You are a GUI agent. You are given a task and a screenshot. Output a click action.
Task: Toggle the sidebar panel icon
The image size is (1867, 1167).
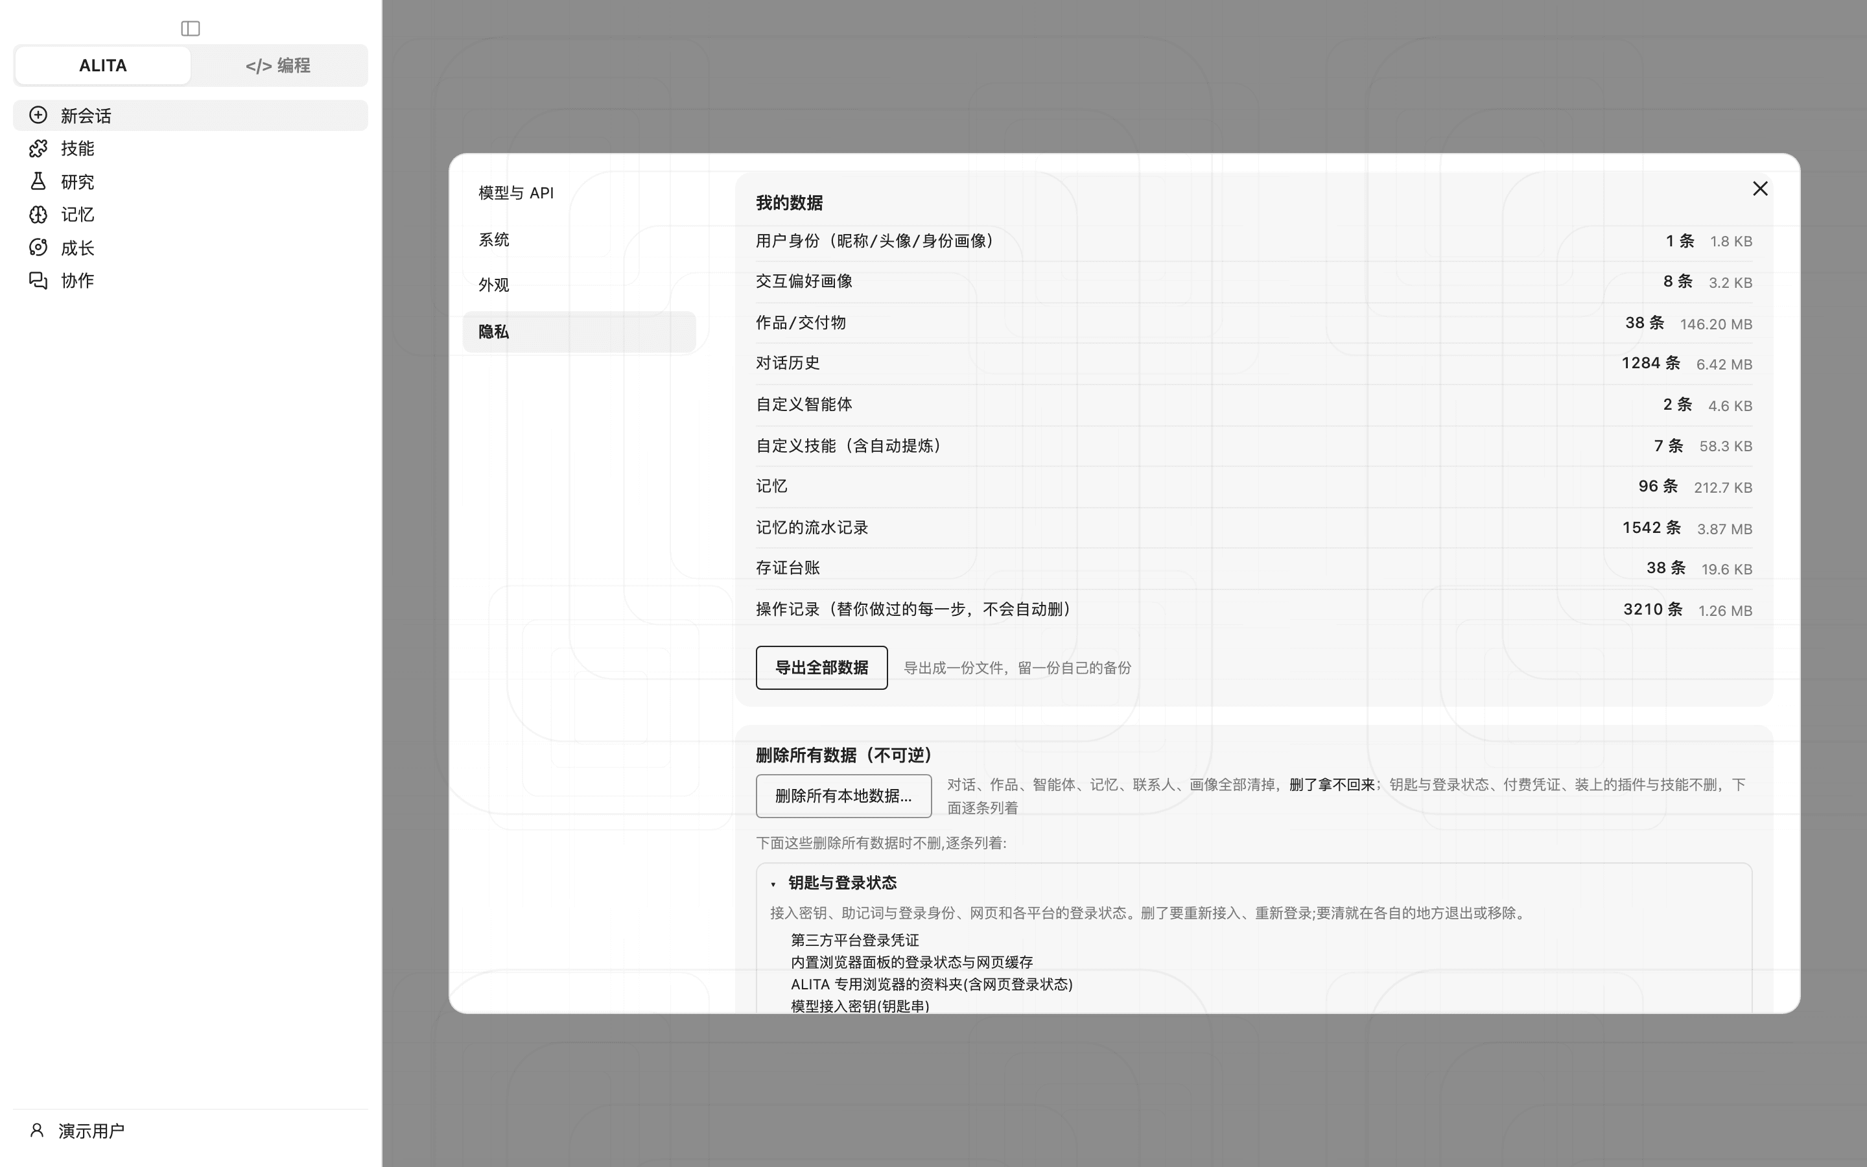[x=191, y=29]
